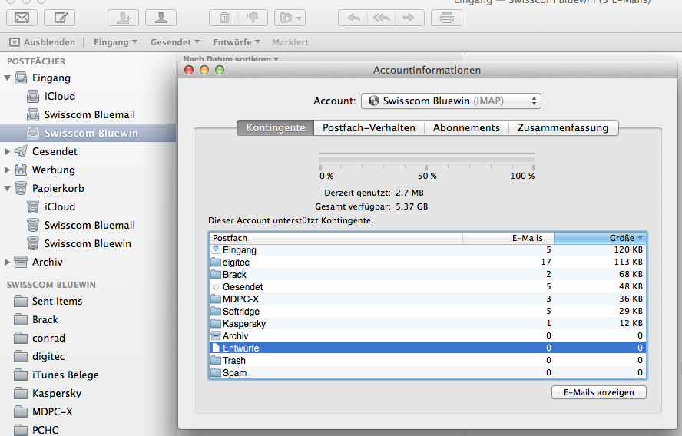682x436 pixels.
Task: Select Swisscom Bluewin inbox icon in sidebar
Action: pyautogui.click(x=33, y=133)
